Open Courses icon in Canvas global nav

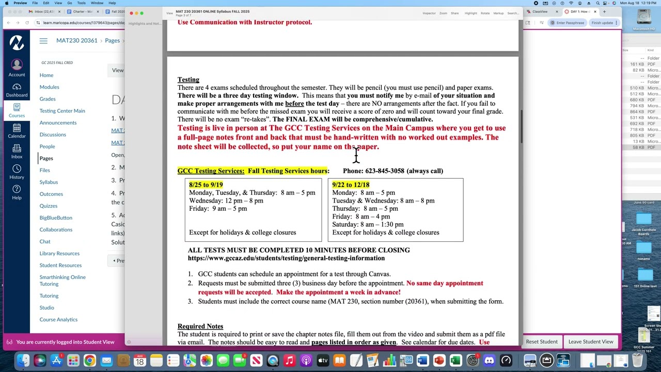pos(17,110)
